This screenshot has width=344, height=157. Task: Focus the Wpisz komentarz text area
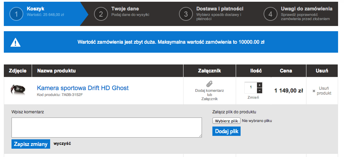point(107,128)
